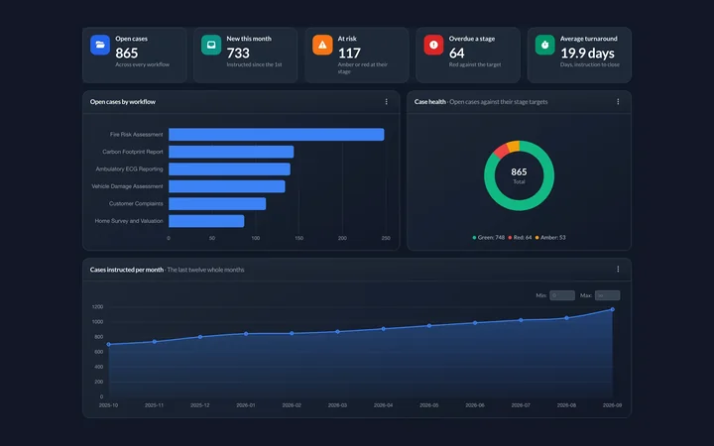Click the Cases instructed per month title
The width and height of the screenshot is (714, 446).
pos(127,270)
